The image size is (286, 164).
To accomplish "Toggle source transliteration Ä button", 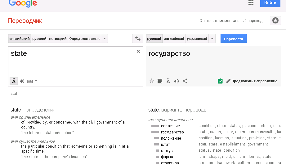I will (x=14, y=81).
